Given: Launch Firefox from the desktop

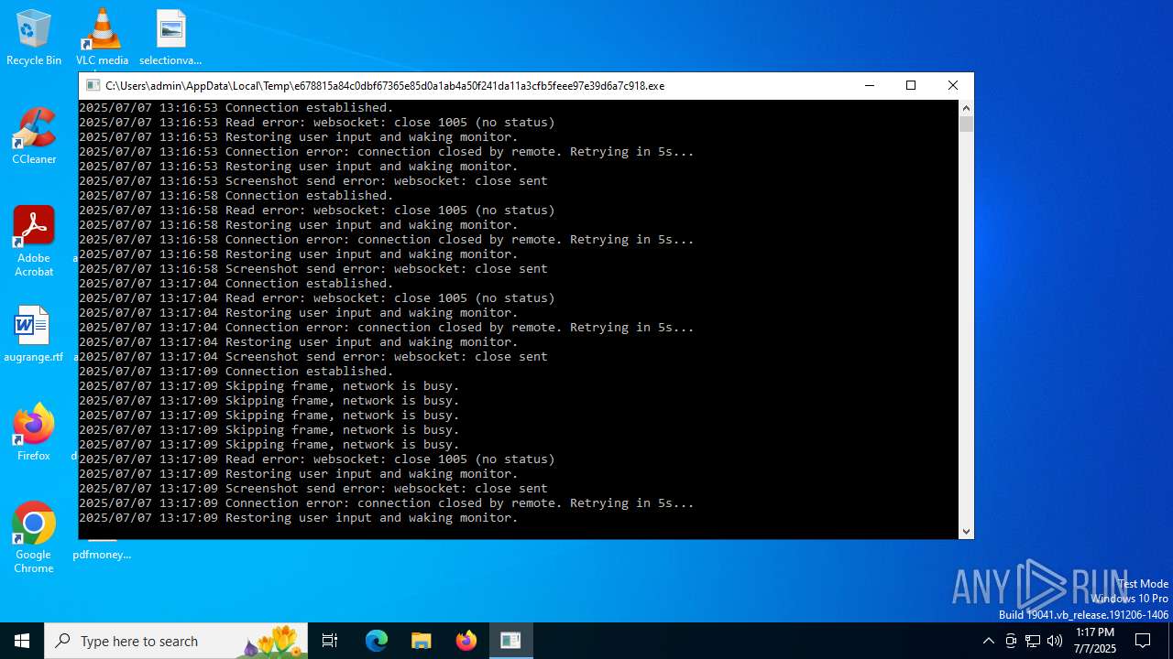Looking at the screenshot, I should click(x=34, y=432).
